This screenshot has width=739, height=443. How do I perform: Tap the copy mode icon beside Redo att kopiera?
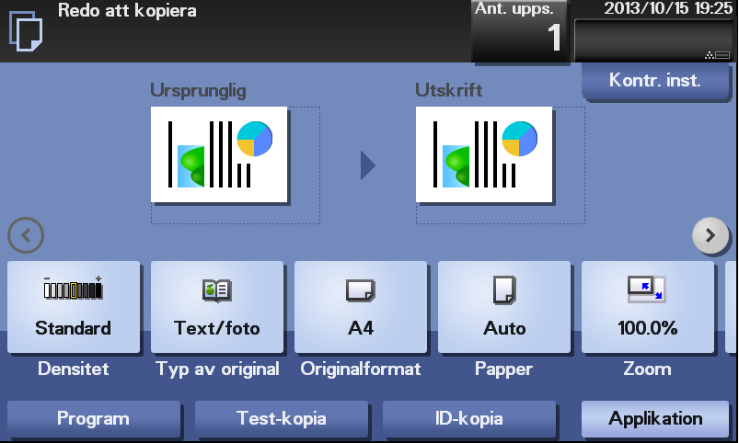coord(26,31)
